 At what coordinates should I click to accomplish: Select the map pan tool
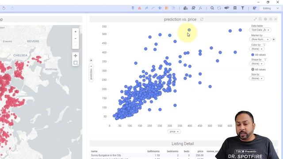click(x=76, y=56)
